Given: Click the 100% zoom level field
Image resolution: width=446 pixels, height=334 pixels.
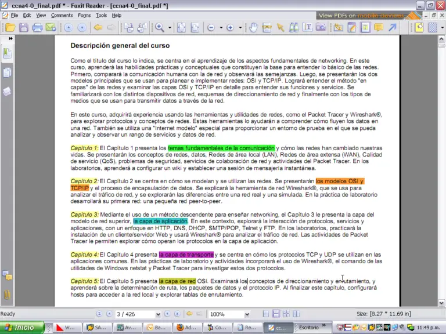Looking at the screenshot, I should tap(226, 314).
